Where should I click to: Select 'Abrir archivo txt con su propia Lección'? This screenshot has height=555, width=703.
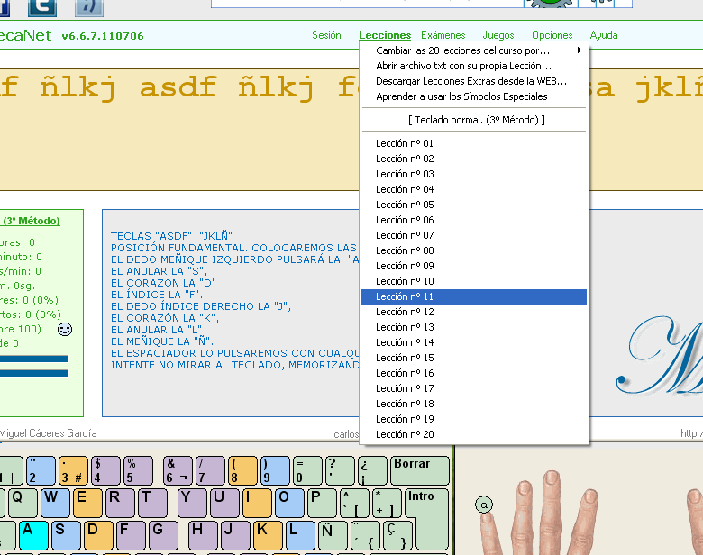pos(463,66)
